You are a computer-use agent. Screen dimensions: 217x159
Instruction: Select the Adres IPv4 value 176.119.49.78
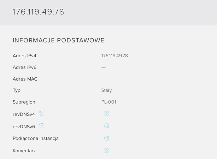click(115, 55)
